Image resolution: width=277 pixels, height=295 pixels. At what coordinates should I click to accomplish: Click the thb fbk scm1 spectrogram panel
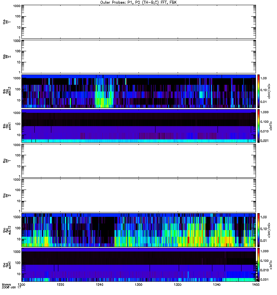pos(138,126)
